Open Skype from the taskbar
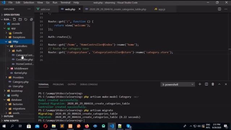 click(x=128, y=126)
